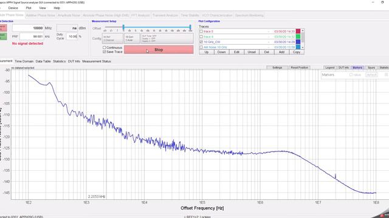Screen dimensions: 389x218
Task: Click the Duty Cycle percent field
Action: coord(72,36)
